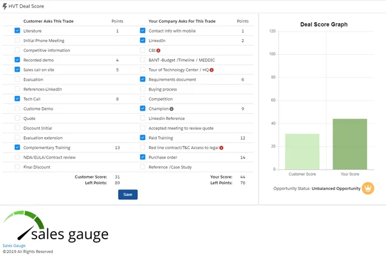This screenshot has height=258, width=386.
Task: Click the ©2019 All Rights Reserved text
Action: pyautogui.click(x=28, y=251)
